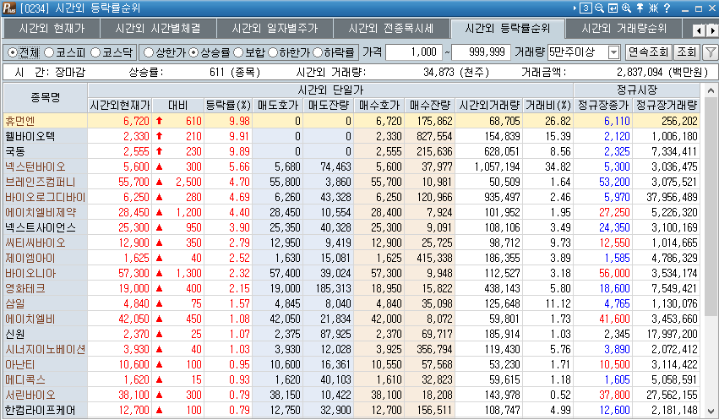Click the 매도호가 column header
The width and height of the screenshot is (719, 420).
(278, 106)
